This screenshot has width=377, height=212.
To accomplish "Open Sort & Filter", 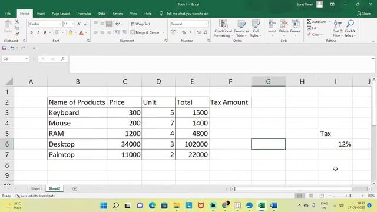I will coord(338,28).
